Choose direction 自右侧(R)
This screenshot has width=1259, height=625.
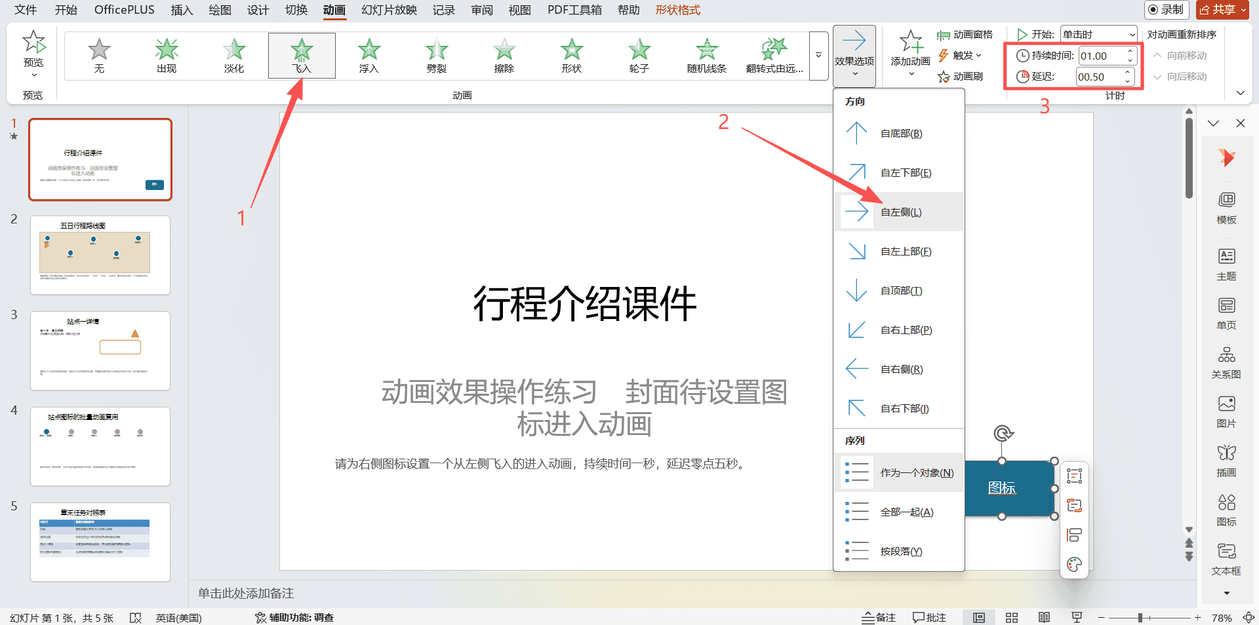point(899,369)
